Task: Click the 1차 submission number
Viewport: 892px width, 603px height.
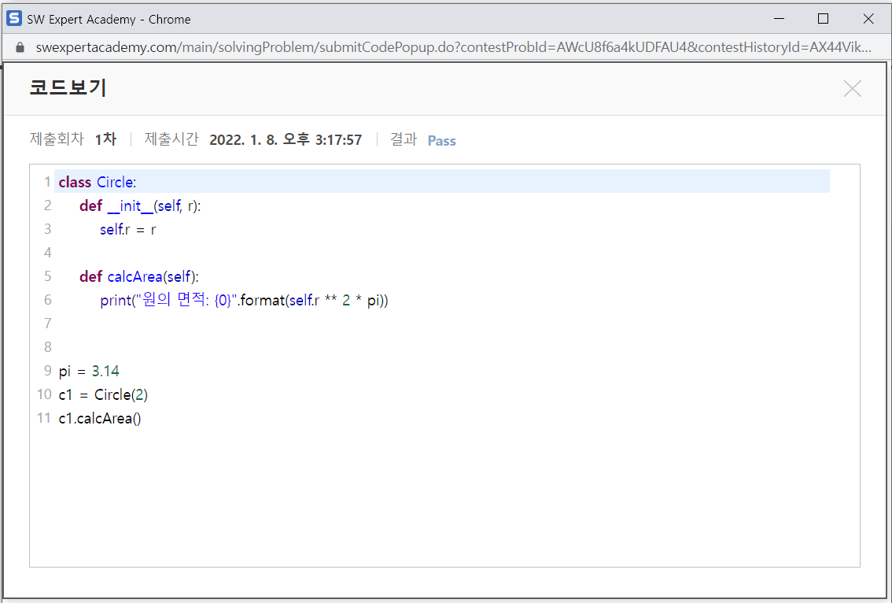Action: [x=106, y=139]
